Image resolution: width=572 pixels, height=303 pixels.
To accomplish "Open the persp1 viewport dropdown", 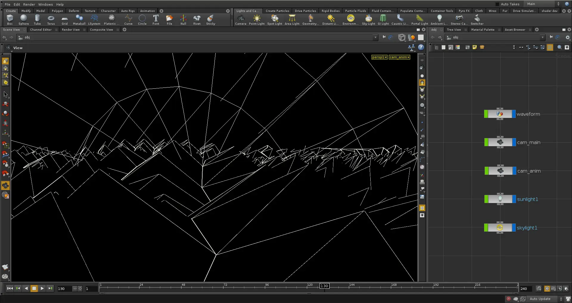I will [x=379, y=57].
